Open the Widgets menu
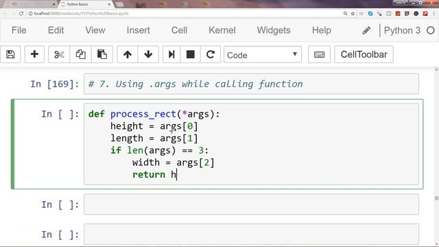The width and height of the screenshot is (439, 247). tap(274, 30)
